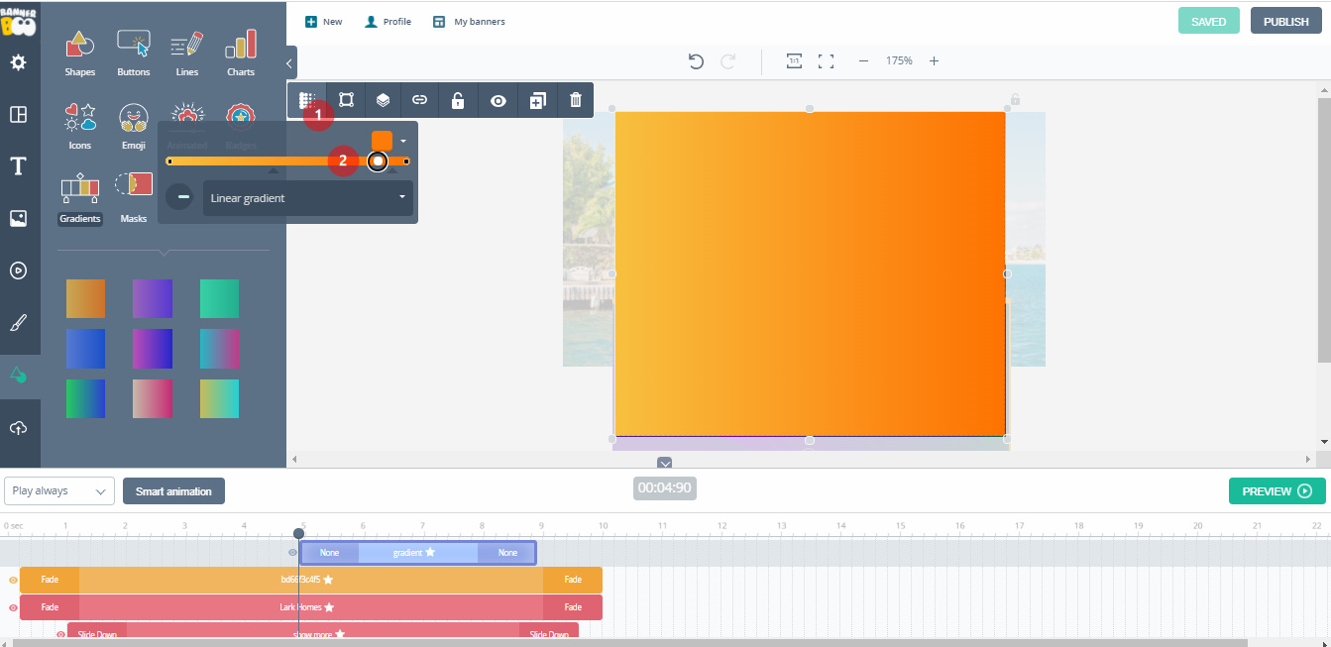
Task: Remove gradient stop with minus button
Action: [x=179, y=197]
